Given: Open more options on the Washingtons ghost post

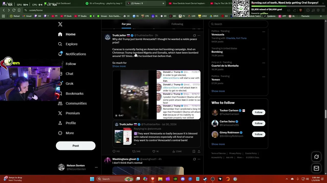Looking at the screenshot, I should pyautogui.click(x=199, y=159).
